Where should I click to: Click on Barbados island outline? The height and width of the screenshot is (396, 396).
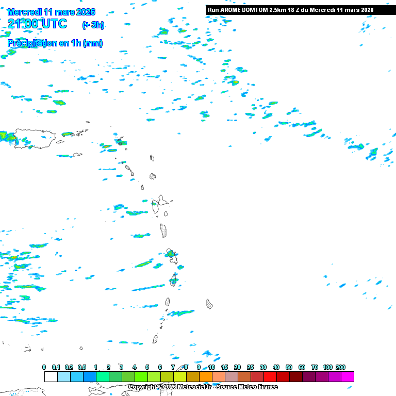209,304
